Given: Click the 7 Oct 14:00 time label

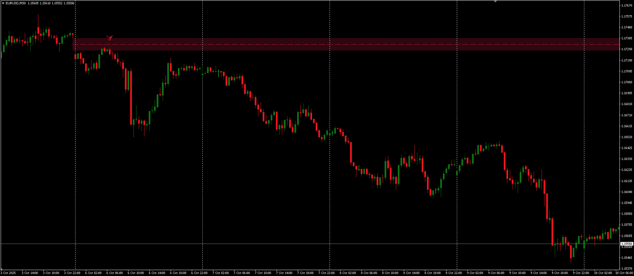Looking at the screenshot, I should coord(284,273).
